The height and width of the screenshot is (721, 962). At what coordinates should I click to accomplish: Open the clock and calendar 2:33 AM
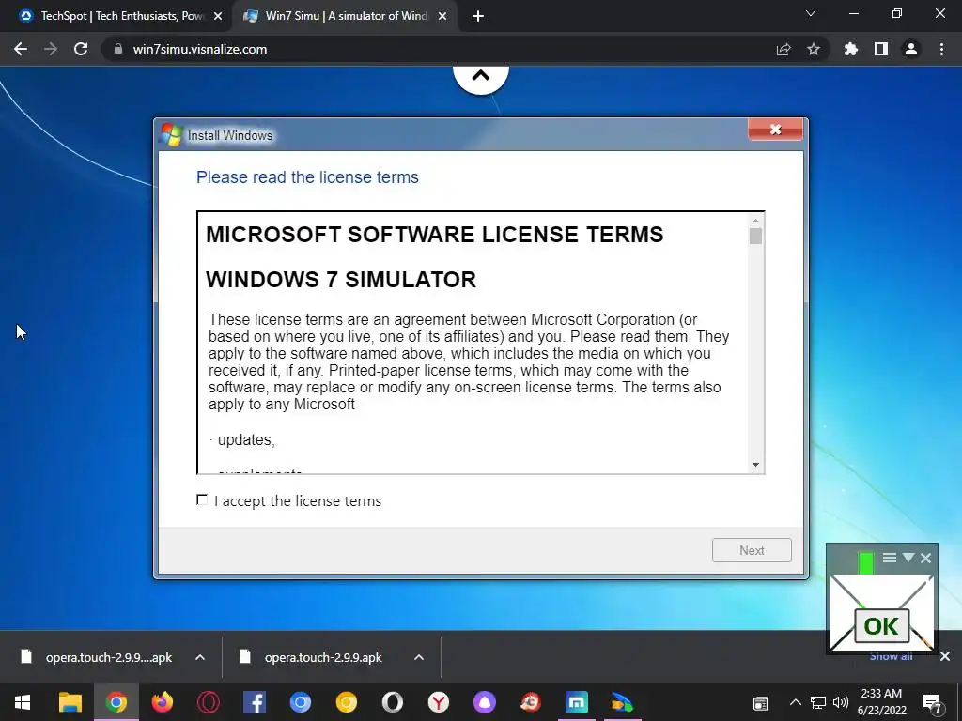click(881, 702)
